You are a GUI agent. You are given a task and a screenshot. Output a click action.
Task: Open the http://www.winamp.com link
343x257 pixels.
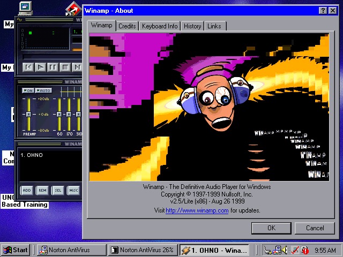click(197, 210)
